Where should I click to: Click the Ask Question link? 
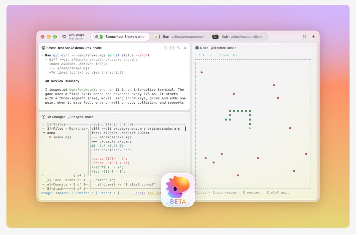(x=155, y=193)
